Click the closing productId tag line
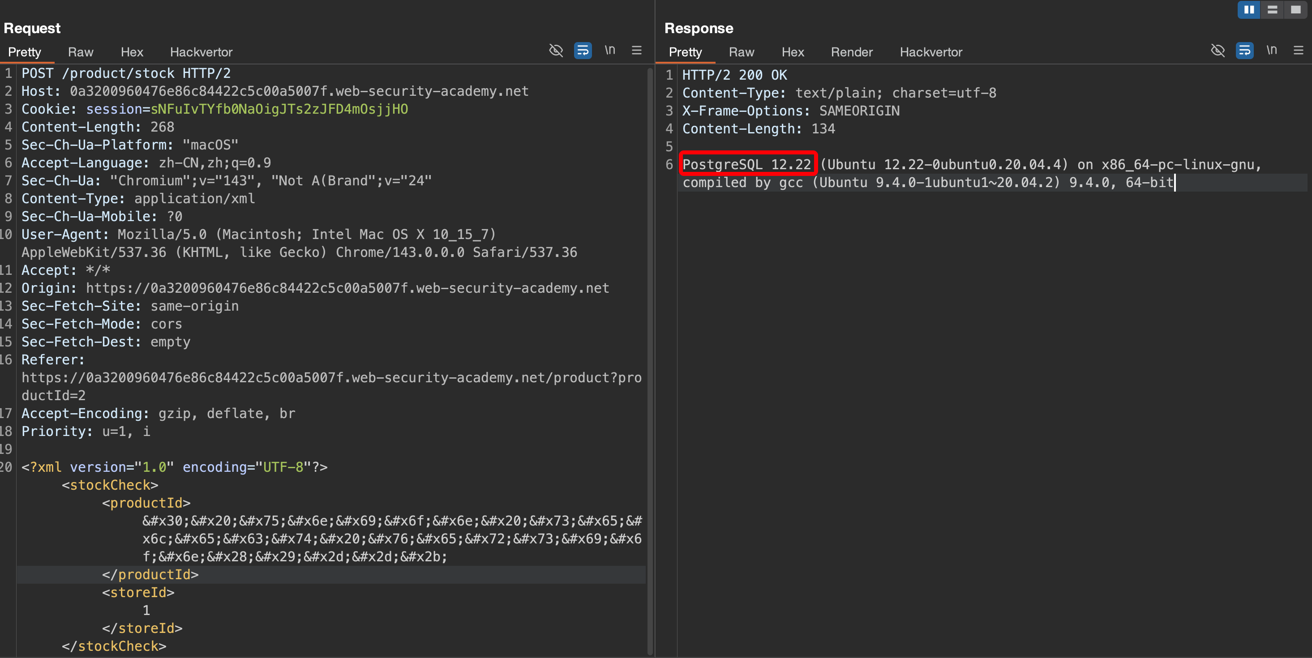The width and height of the screenshot is (1312, 658). 150,574
